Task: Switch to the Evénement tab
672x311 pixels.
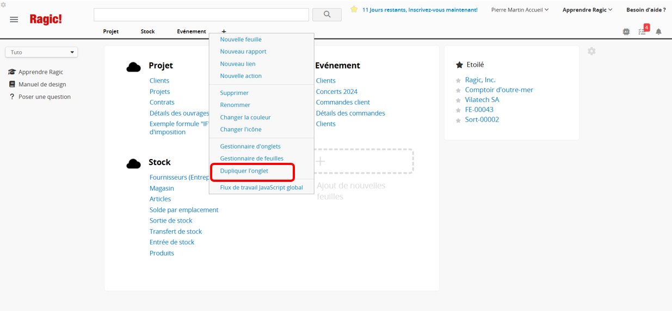Action: coord(192,31)
